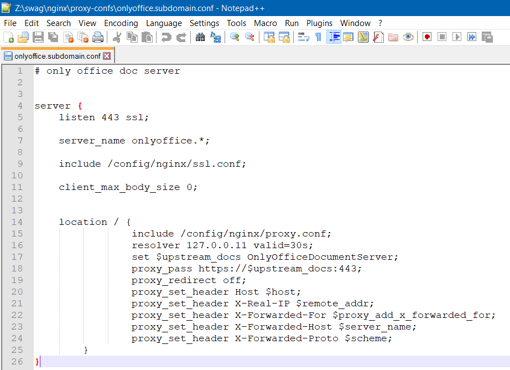Image resolution: width=510 pixels, height=370 pixels.
Task: Open the View menu
Action: pos(87,23)
